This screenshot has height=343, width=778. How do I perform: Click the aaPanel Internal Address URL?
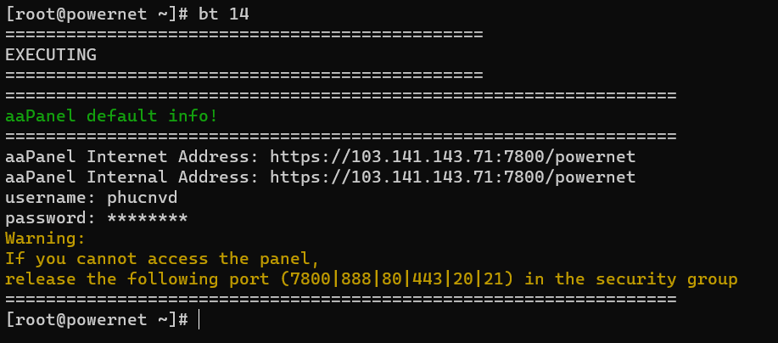pyautogui.click(x=452, y=177)
